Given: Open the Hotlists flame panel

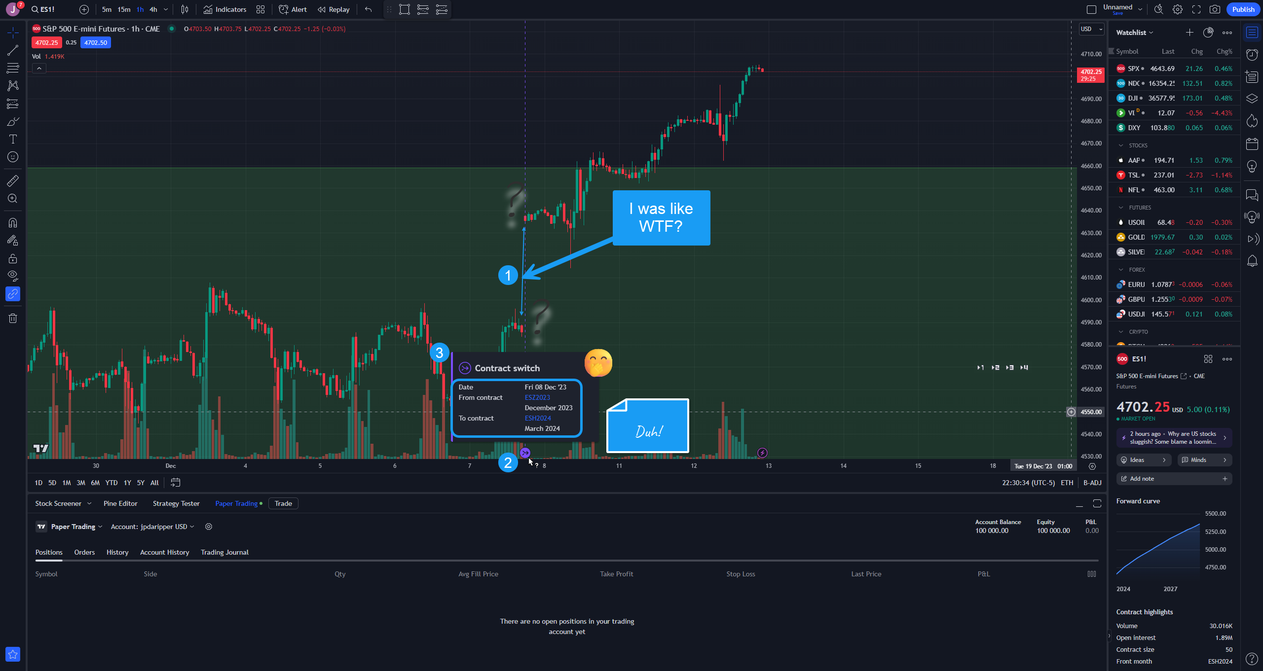Looking at the screenshot, I should click(1252, 121).
